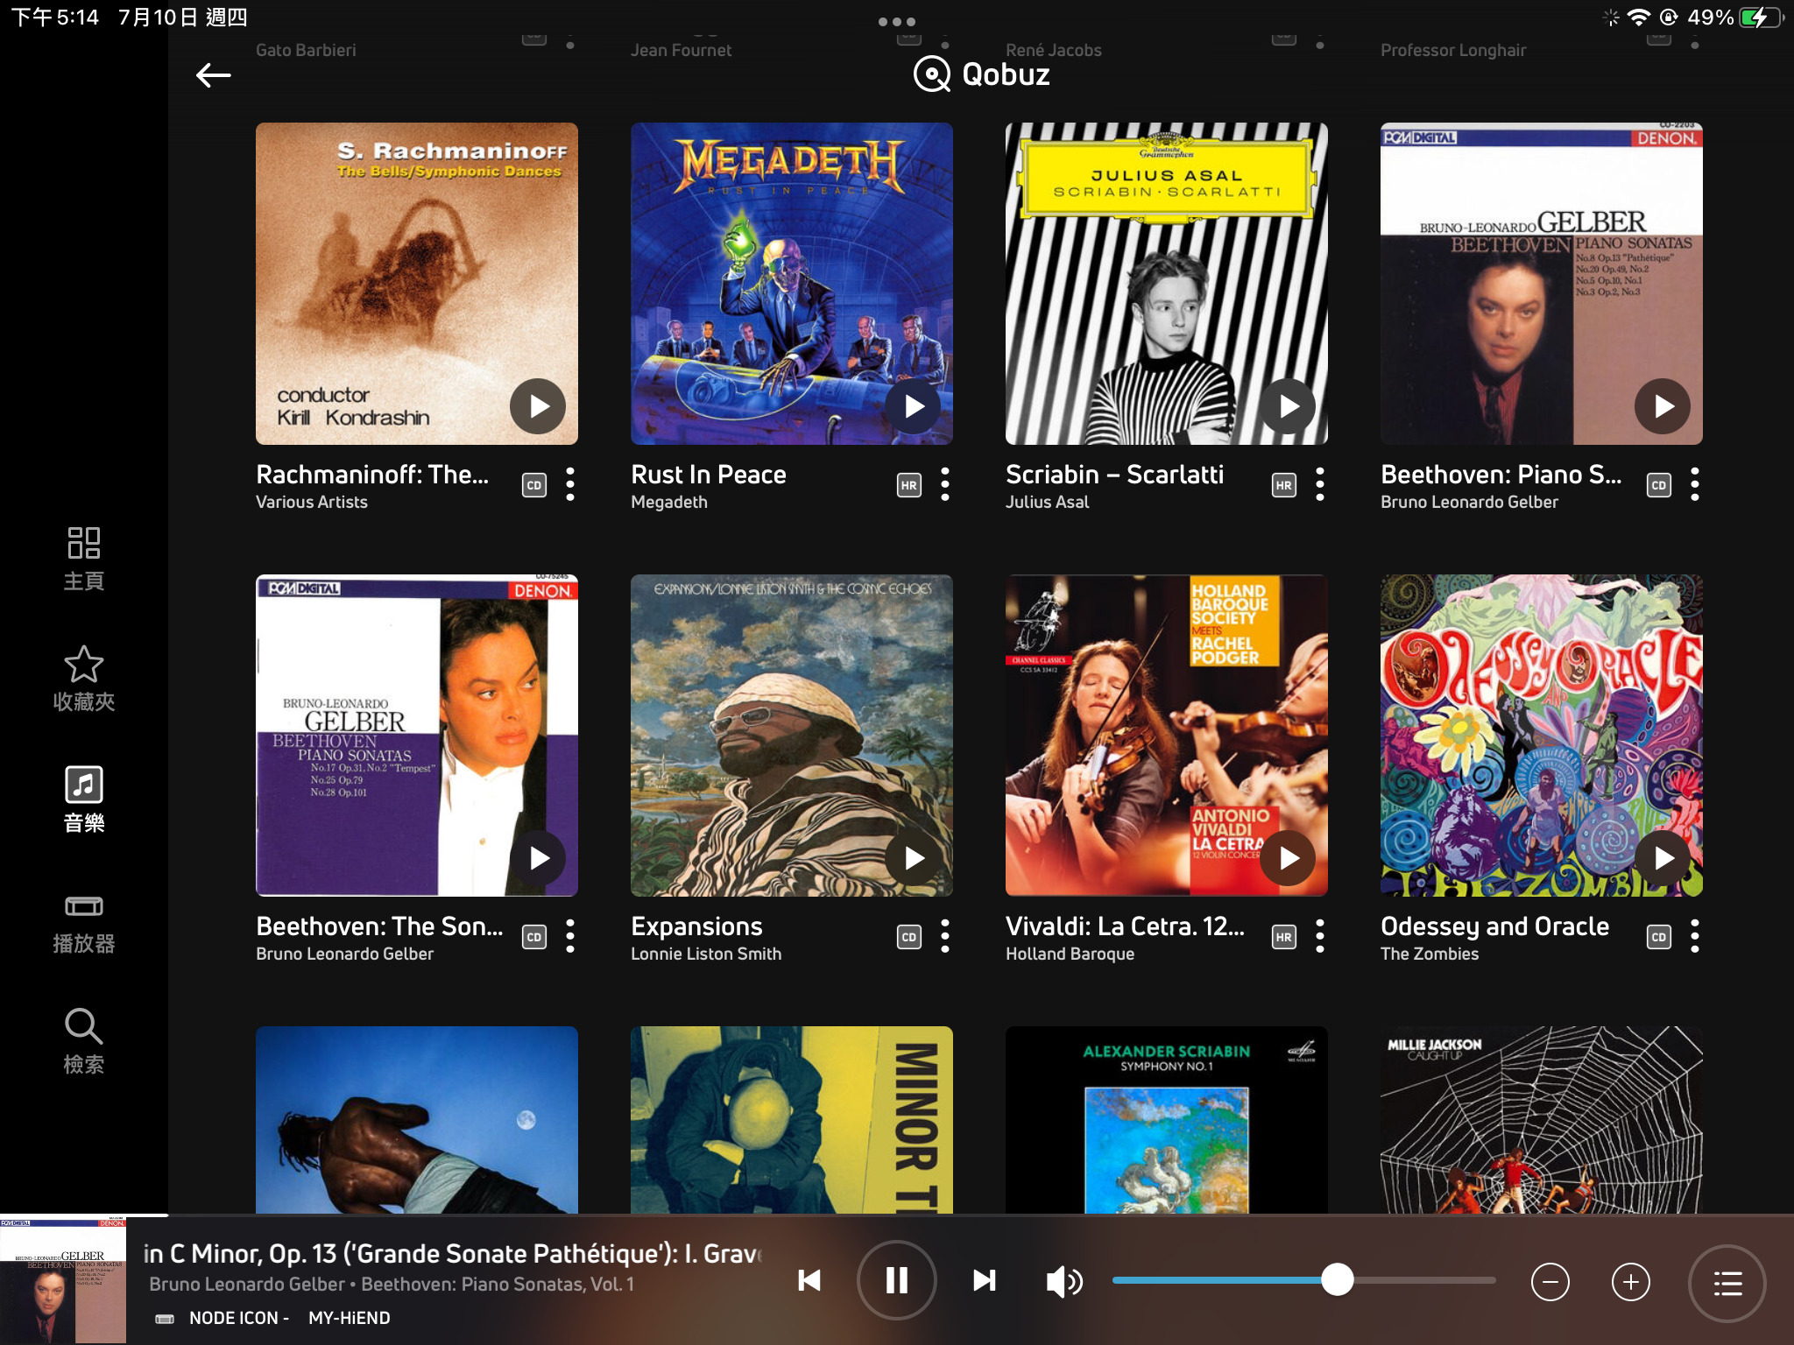
Task: Open blue sky album cover
Action: 417,1120
